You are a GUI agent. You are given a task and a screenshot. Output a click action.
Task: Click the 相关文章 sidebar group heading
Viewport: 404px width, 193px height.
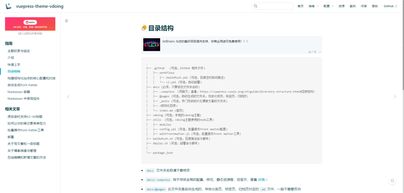13,109
